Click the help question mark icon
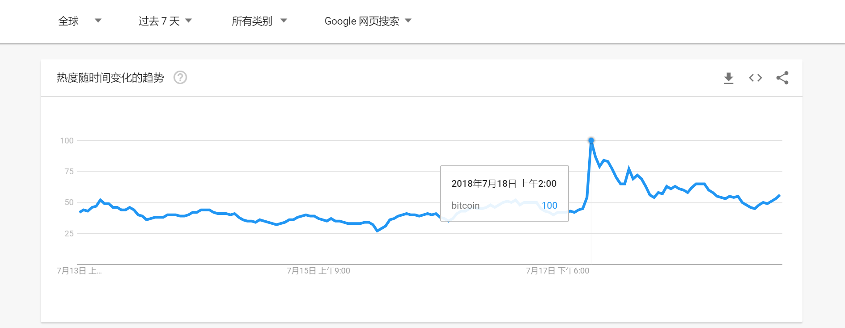 click(x=180, y=78)
